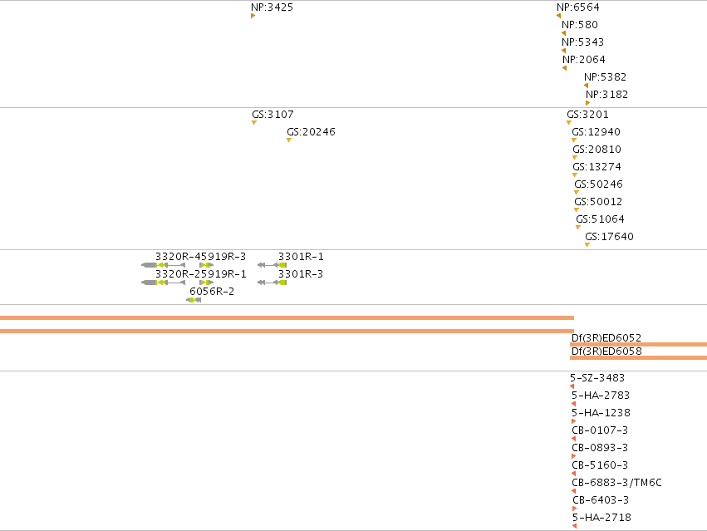Open the 6056R-2 label

point(212,292)
